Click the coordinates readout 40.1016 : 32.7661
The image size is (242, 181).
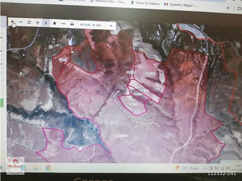[91, 25]
